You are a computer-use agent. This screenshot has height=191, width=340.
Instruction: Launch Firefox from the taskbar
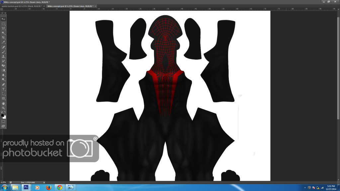click(48, 188)
